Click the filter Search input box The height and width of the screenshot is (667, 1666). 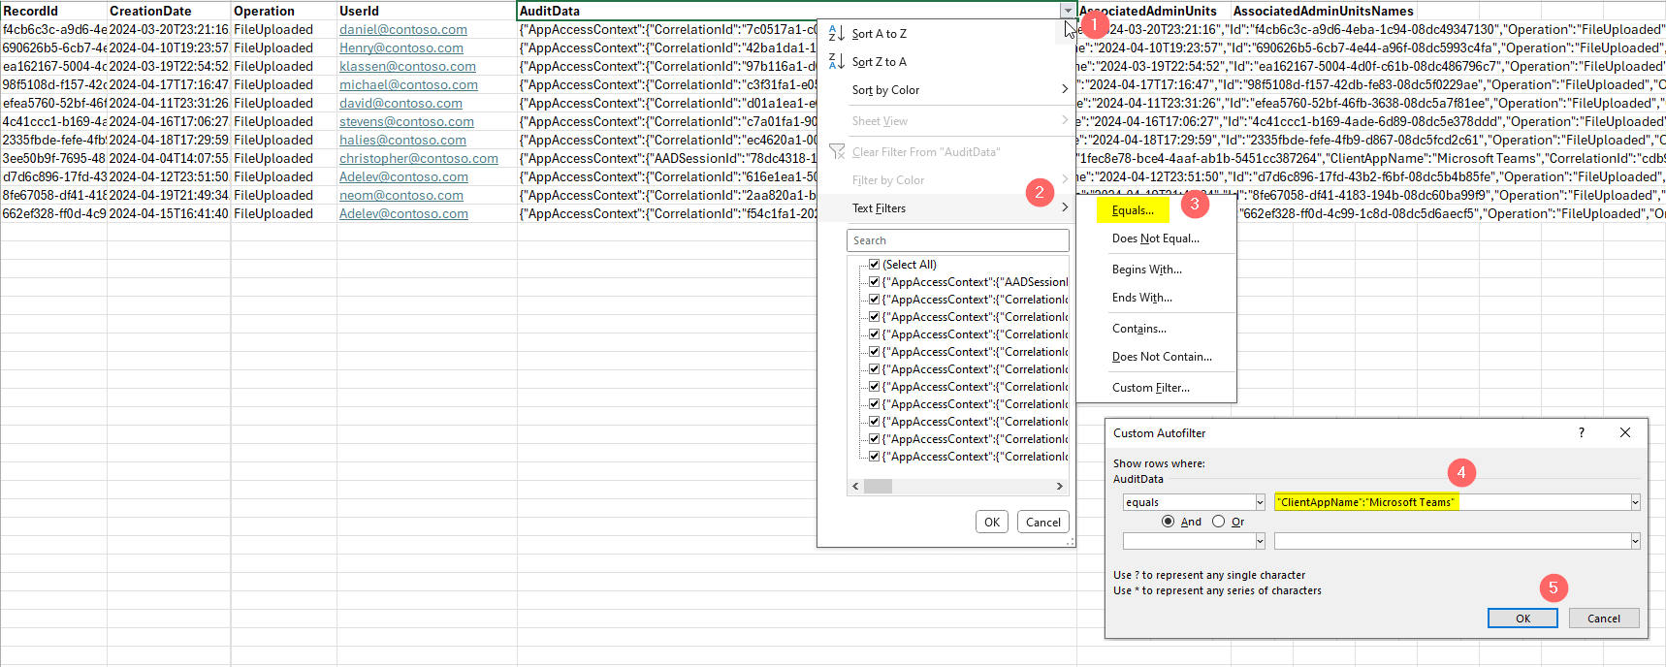click(x=957, y=240)
